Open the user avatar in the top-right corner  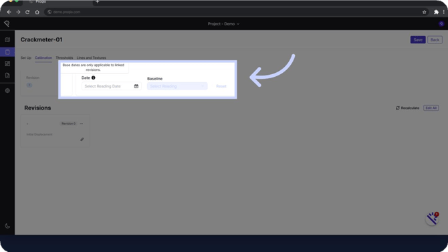pyautogui.click(x=441, y=23)
